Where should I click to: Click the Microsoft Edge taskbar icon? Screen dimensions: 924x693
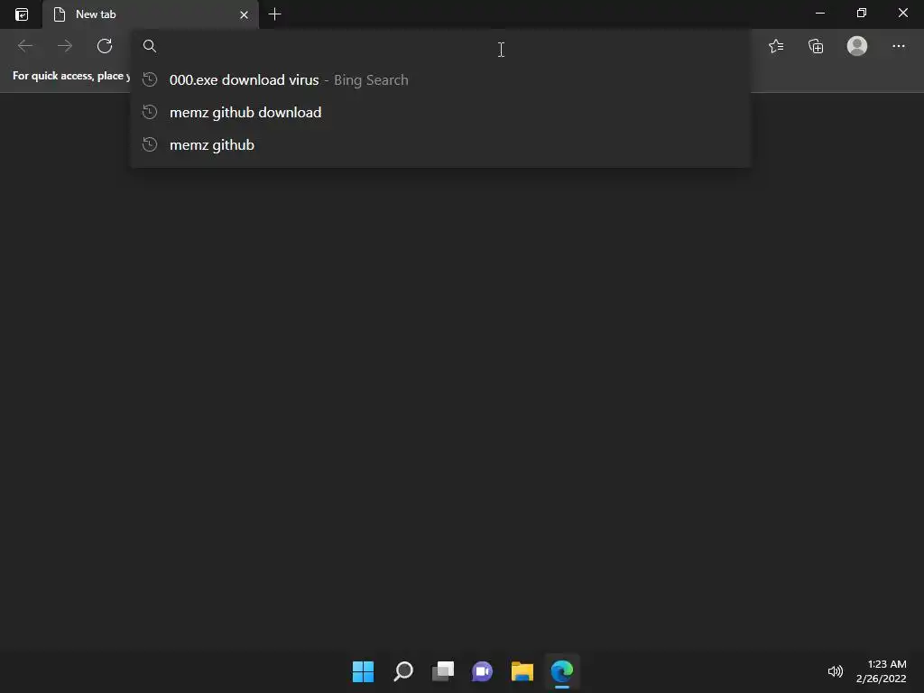pyautogui.click(x=562, y=671)
